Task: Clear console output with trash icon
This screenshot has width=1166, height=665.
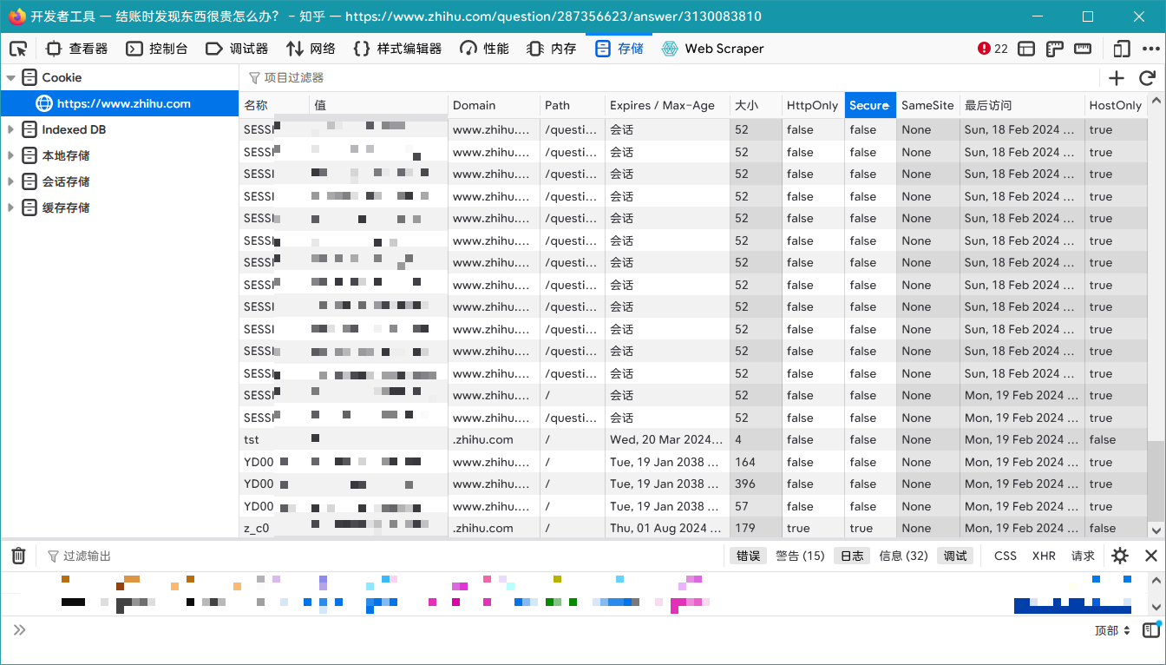Action: point(18,556)
